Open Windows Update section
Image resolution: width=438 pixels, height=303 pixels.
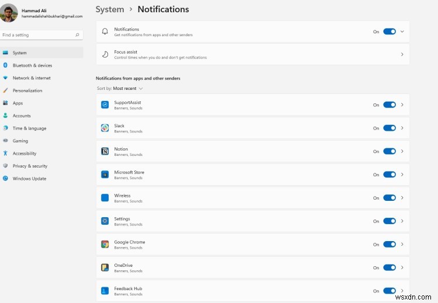(x=41, y=179)
